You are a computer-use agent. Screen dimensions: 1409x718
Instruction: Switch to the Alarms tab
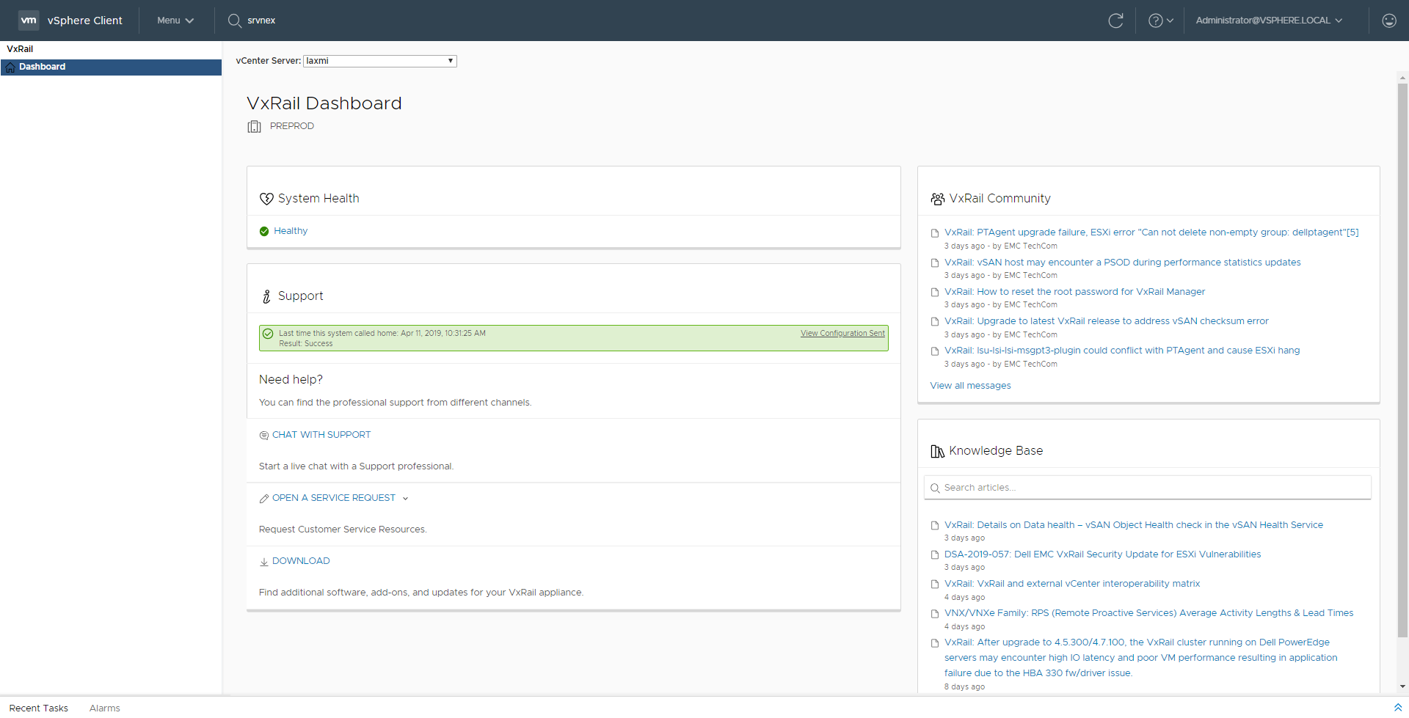(105, 708)
